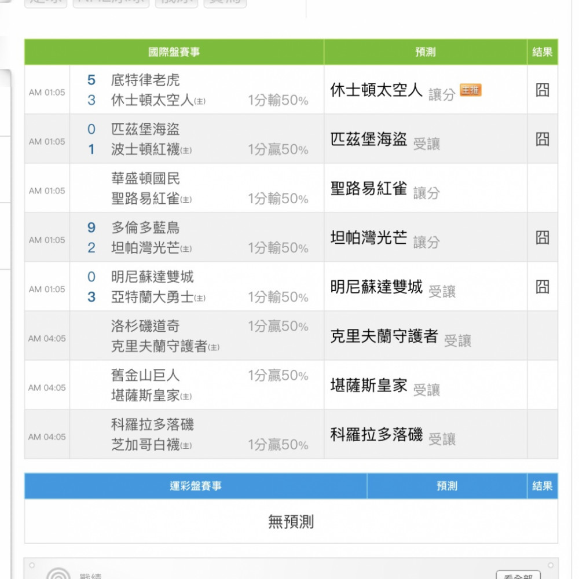Select the 國際盤賽事 green header

click(174, 52)
